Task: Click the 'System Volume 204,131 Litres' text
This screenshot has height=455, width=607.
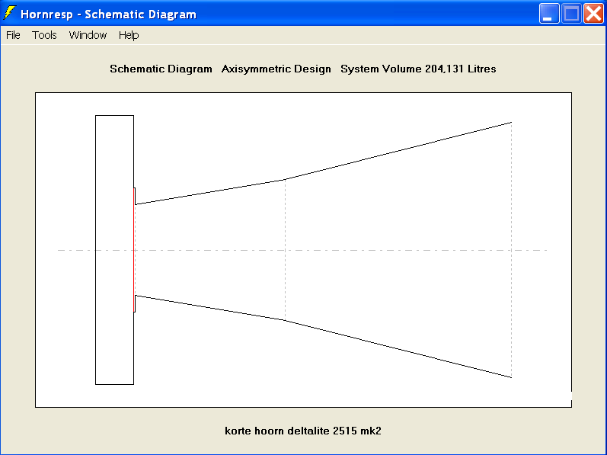Action: point(418,69)
